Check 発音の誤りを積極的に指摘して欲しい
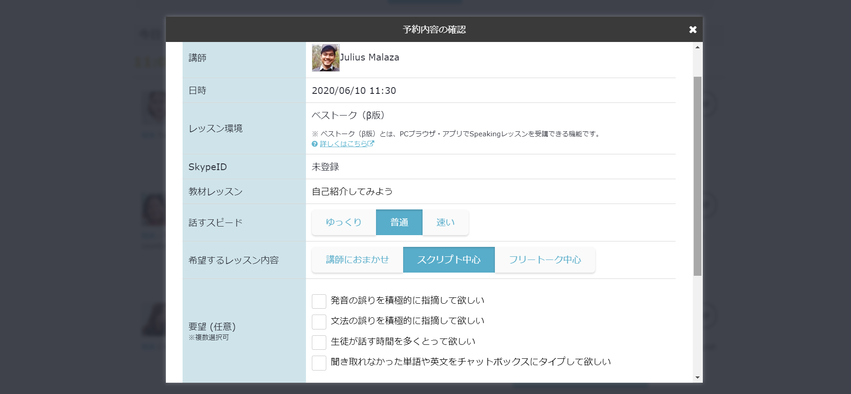The height and width of the screenshot is (394, 851). pos(319,301)
